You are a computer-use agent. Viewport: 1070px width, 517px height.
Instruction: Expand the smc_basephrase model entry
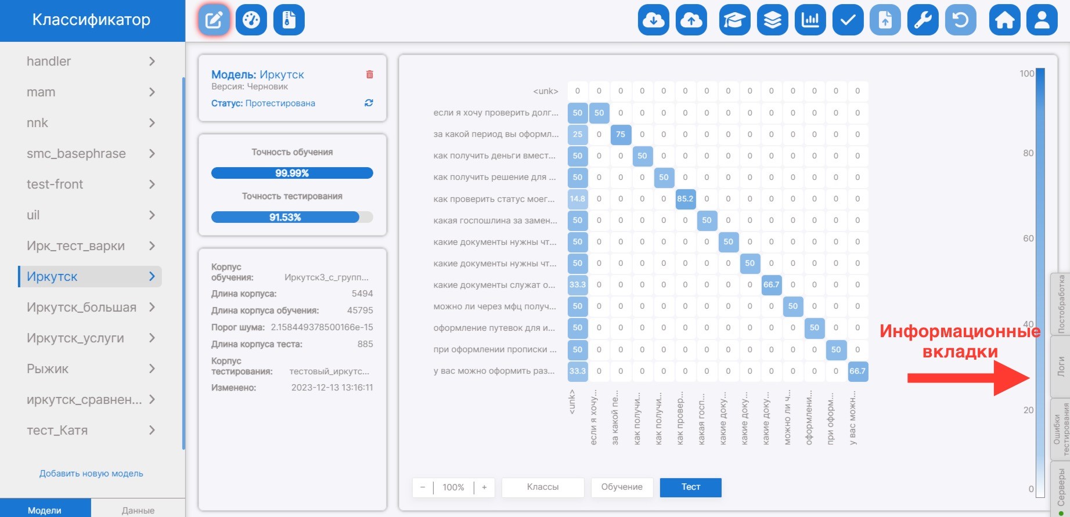click(x=152, y=154)
